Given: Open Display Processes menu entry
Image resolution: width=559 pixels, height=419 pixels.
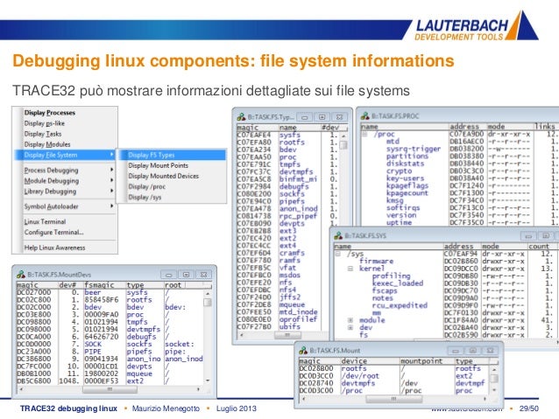Looking at the screenshot, I should 50,113.
